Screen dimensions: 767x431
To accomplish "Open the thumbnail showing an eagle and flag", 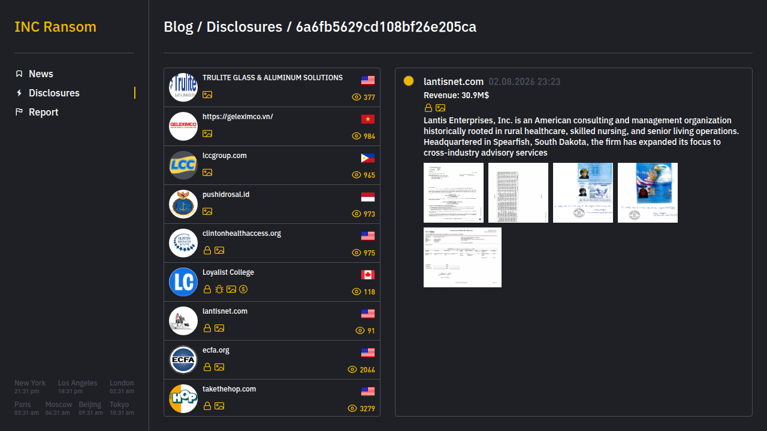I will tap(648, 193).
